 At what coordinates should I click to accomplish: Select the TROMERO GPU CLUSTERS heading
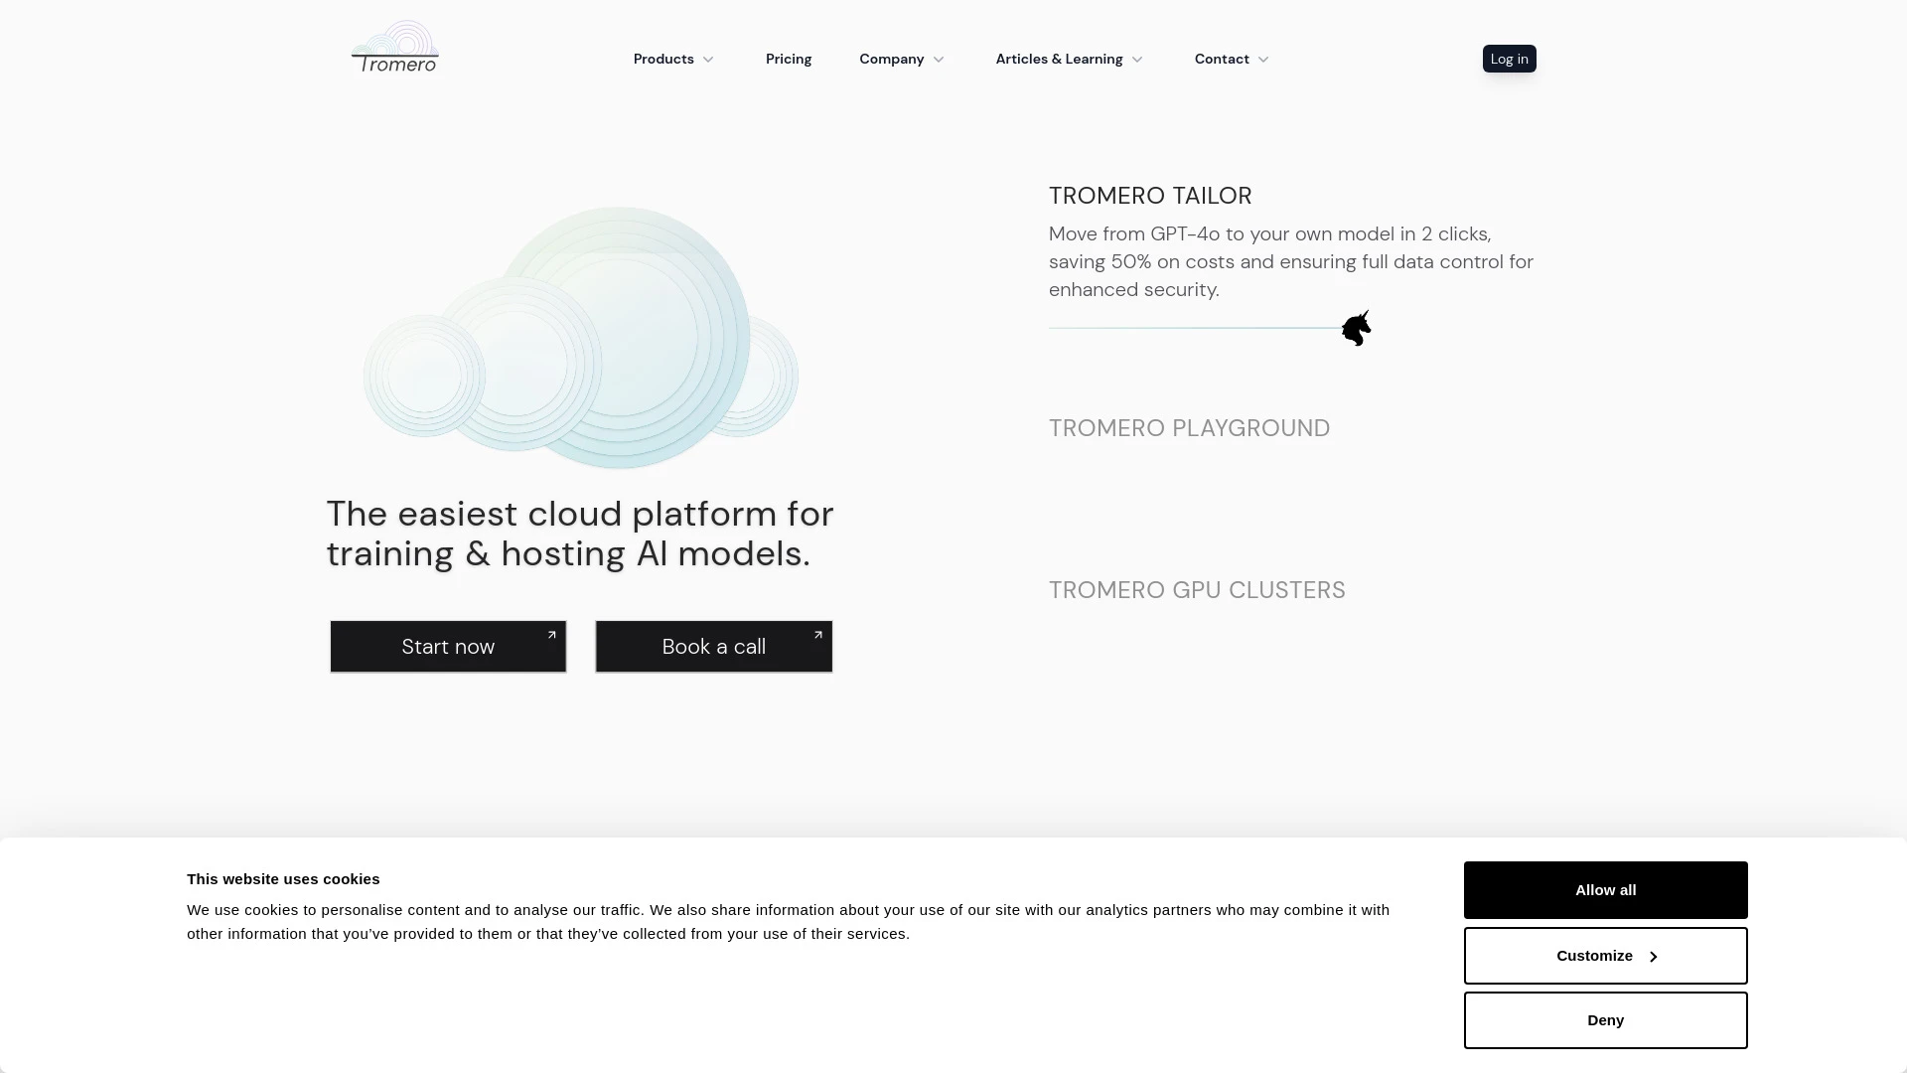pyautogui.click(x=1197, y=589)
